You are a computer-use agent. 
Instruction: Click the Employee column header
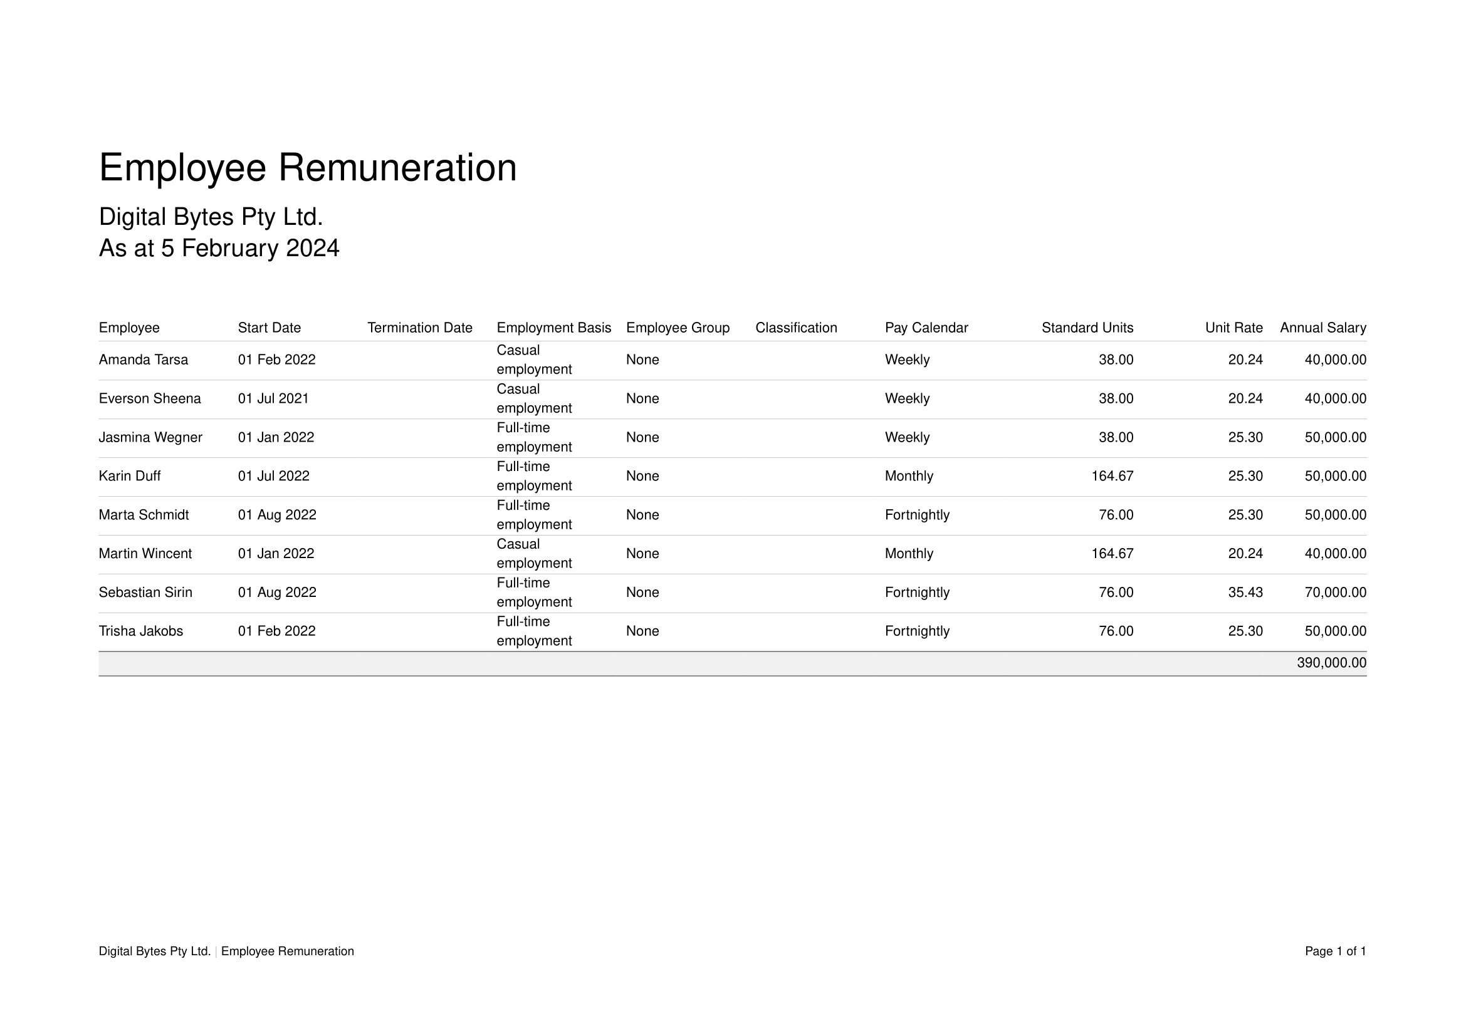[129, 328]
